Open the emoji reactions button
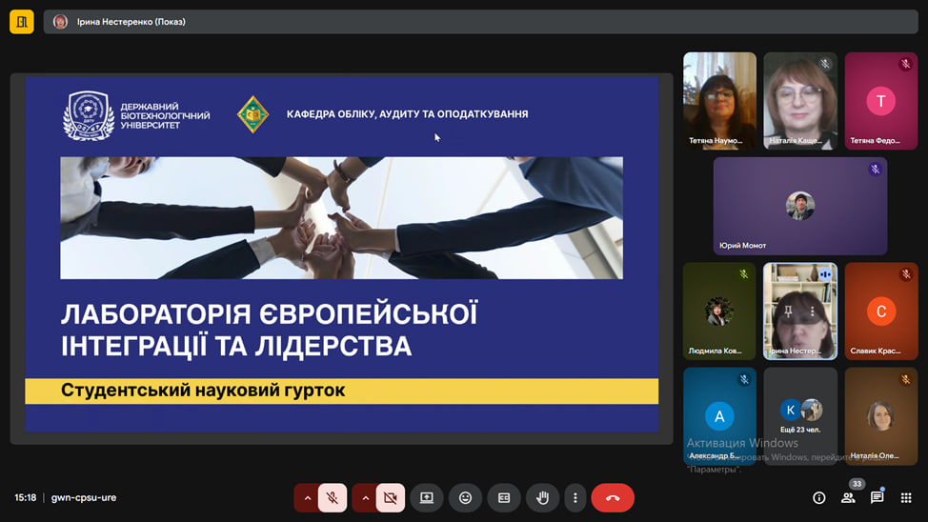 (x=465, y=497)
